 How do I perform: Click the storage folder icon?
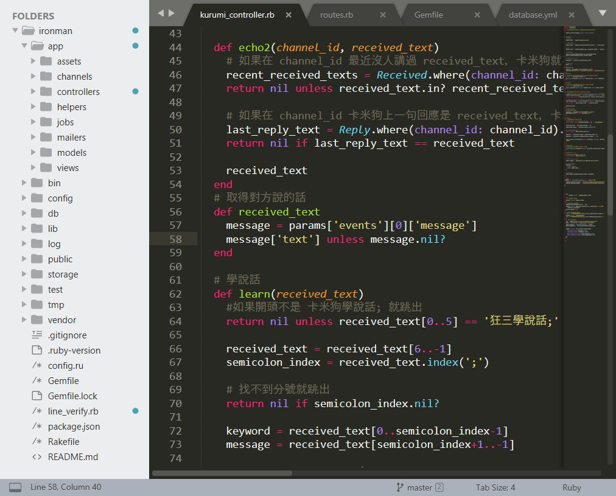[37, 274]
